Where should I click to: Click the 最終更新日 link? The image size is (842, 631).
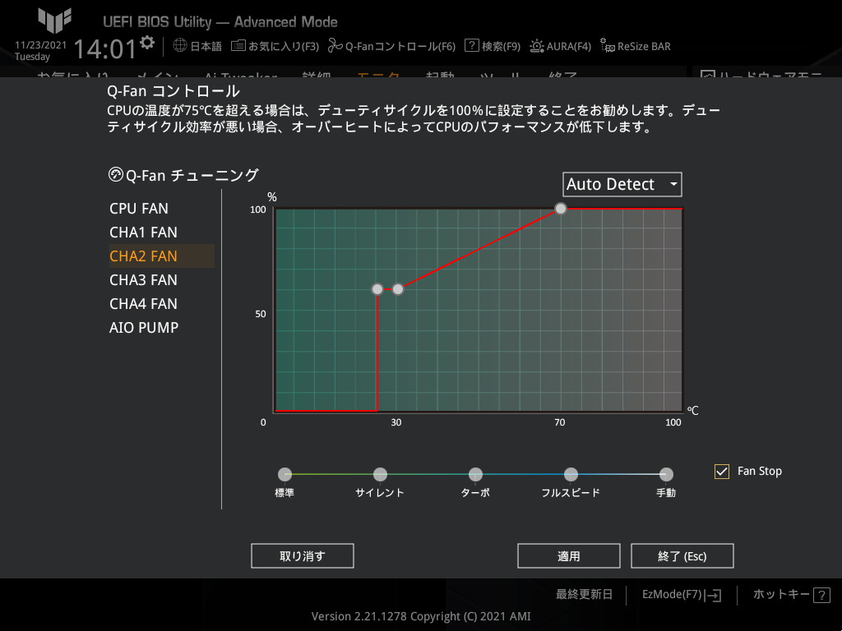point(584,595)
